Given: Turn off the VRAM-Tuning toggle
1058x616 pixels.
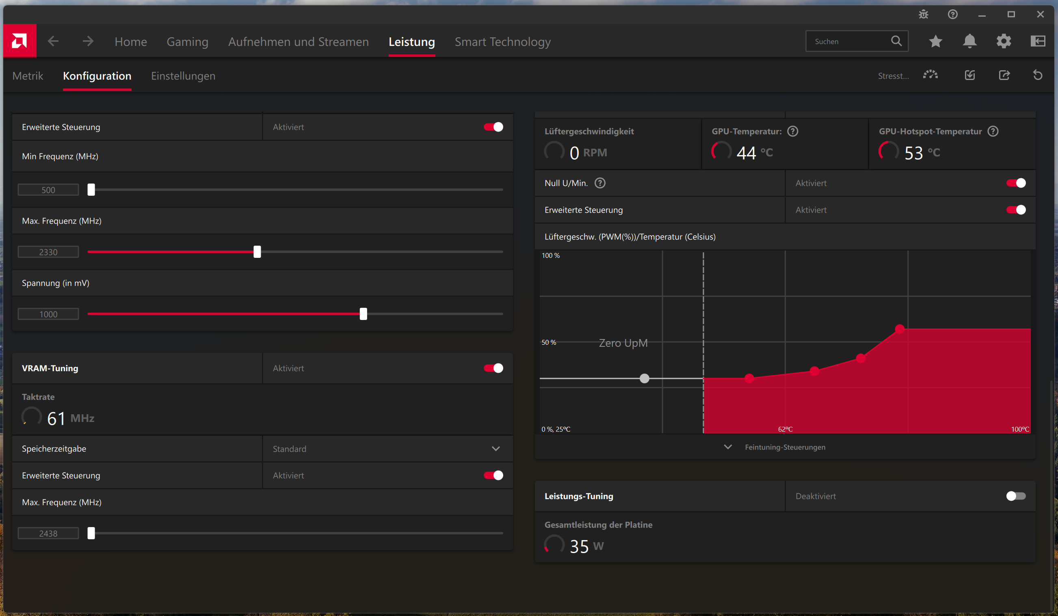Looking at the screenshot, I should pyautogui.click(x=493, y=368).
